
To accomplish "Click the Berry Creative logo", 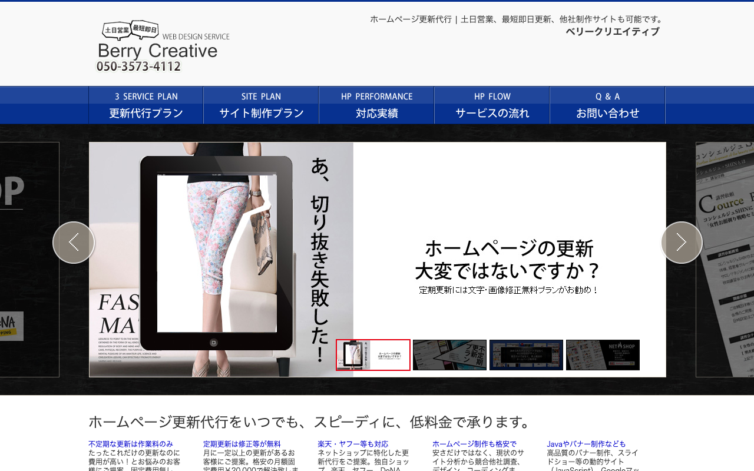I will pos(163,47).
